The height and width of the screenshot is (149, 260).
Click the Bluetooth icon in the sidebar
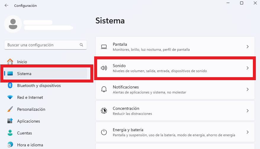[10, 85]
